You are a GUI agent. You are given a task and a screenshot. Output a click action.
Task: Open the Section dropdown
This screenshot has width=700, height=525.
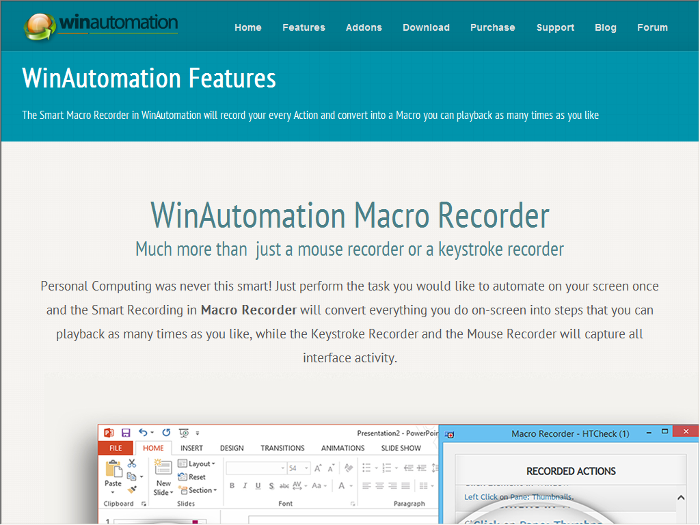198,490
